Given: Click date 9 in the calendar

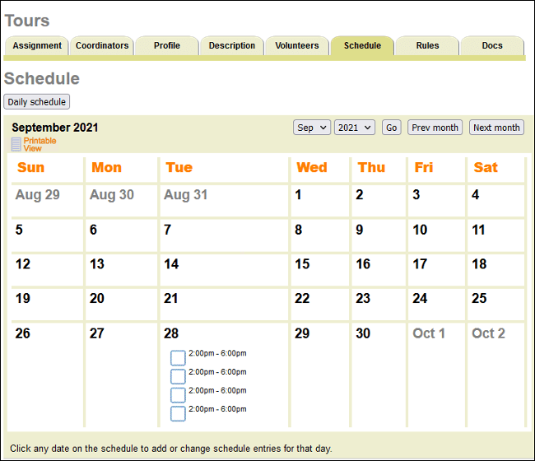Looking at the screenshot, I should [x=360, y=230].
